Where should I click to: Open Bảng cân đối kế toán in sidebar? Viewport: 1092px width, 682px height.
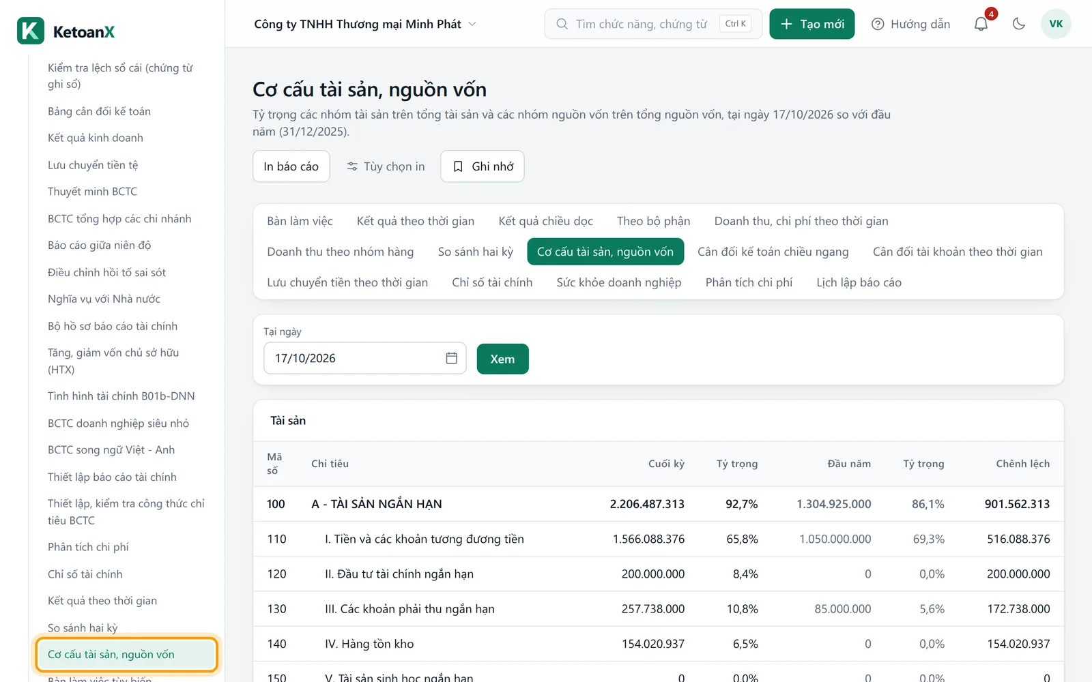tap(100, 111)
